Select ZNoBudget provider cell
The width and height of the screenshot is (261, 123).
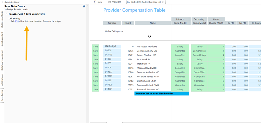point(112,46)
